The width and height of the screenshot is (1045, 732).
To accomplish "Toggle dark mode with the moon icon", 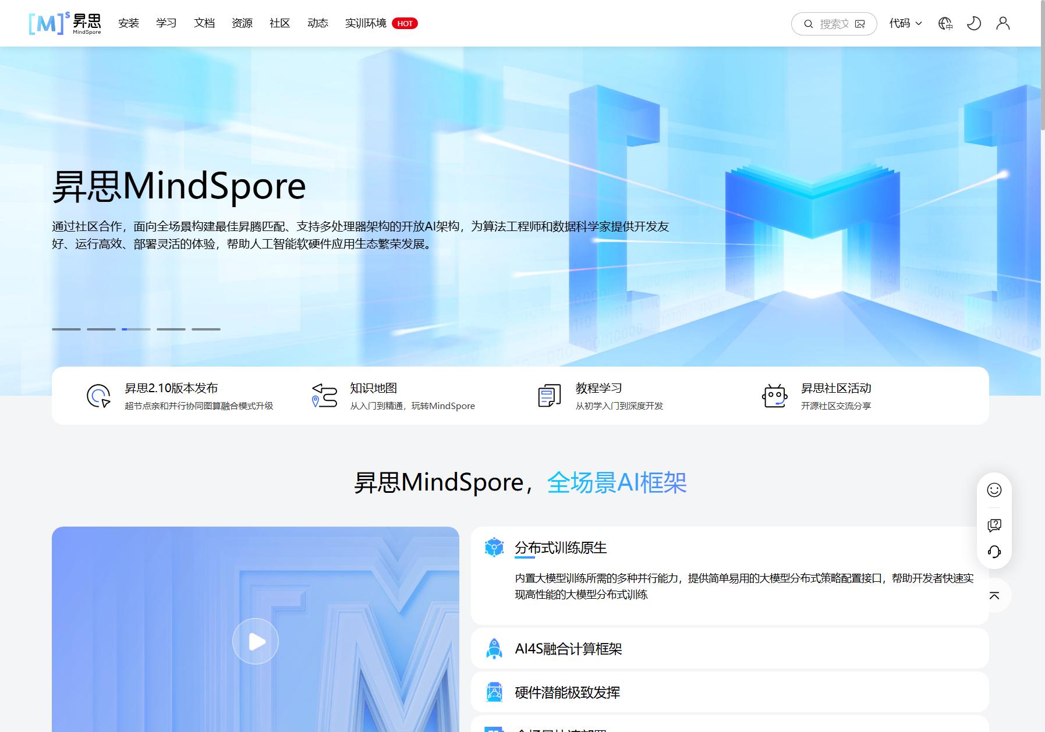I will [x=974, y=23].
